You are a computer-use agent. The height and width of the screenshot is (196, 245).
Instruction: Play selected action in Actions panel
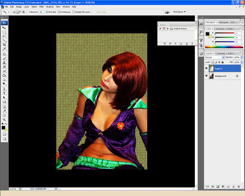click(x=175, y=44)
